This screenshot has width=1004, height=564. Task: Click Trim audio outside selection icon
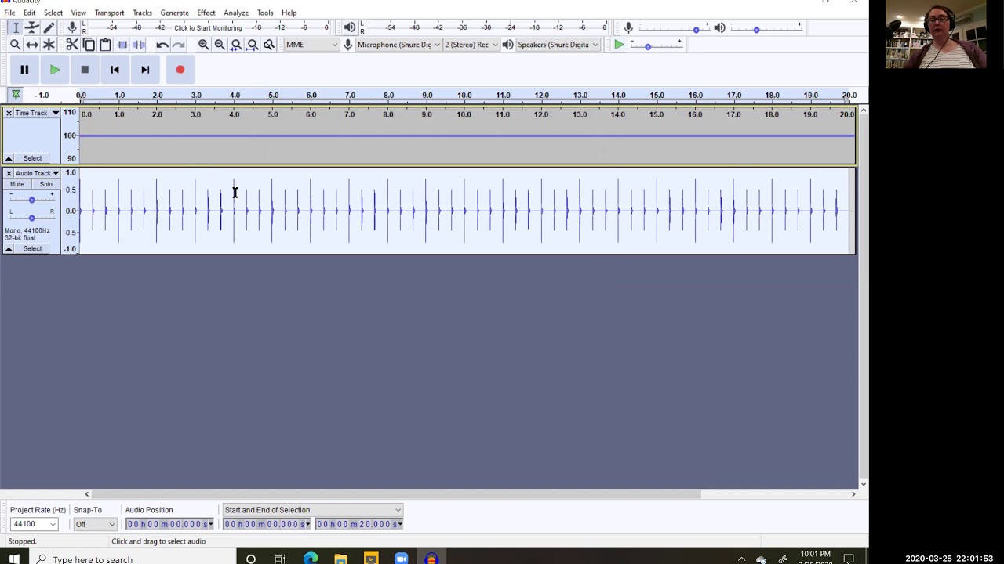click(x=122, y=45)
